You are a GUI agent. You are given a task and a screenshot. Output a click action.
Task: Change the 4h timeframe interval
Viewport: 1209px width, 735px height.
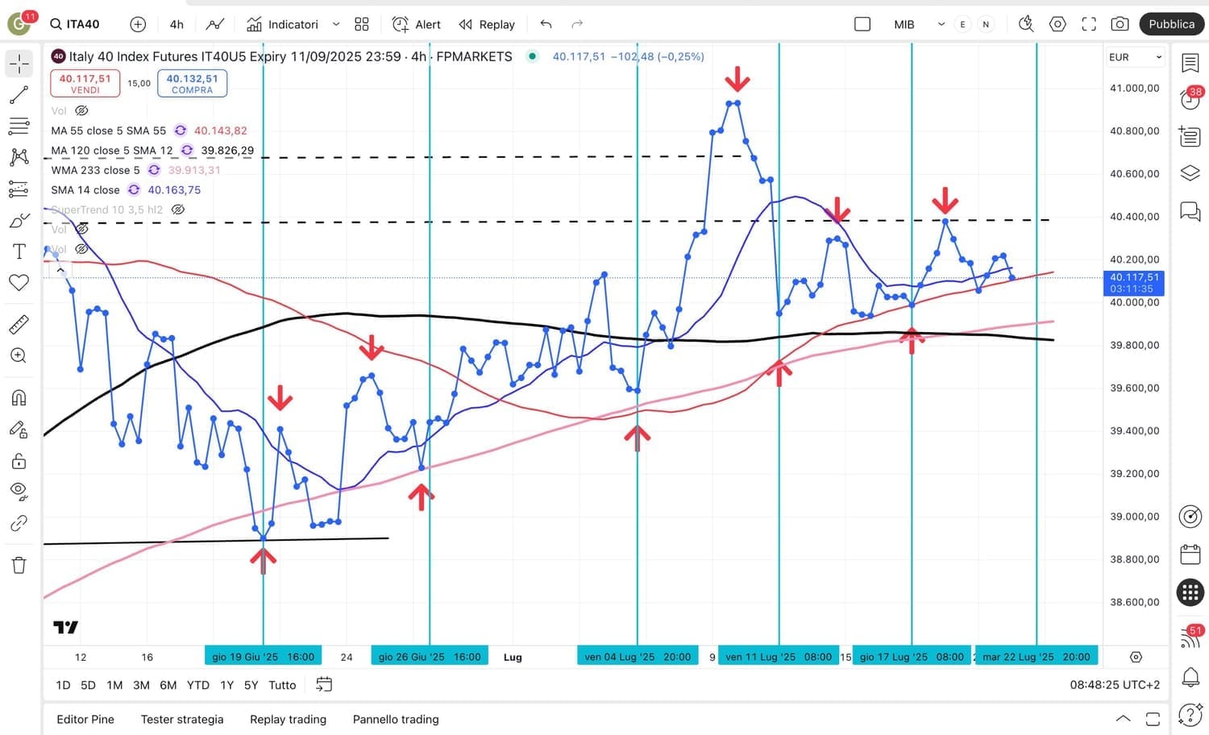pos(177,24)
